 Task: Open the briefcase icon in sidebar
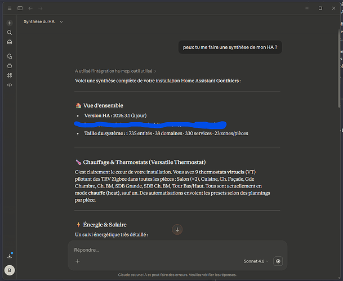pos(10,42)
